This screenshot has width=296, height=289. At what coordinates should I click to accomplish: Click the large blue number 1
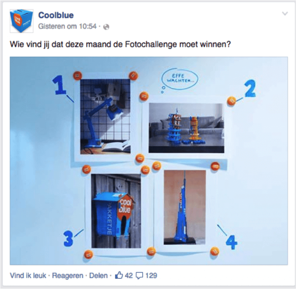point(59,85)
